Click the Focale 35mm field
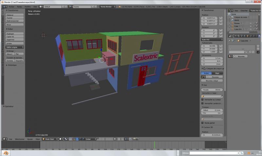 click(x=212, y=89)
